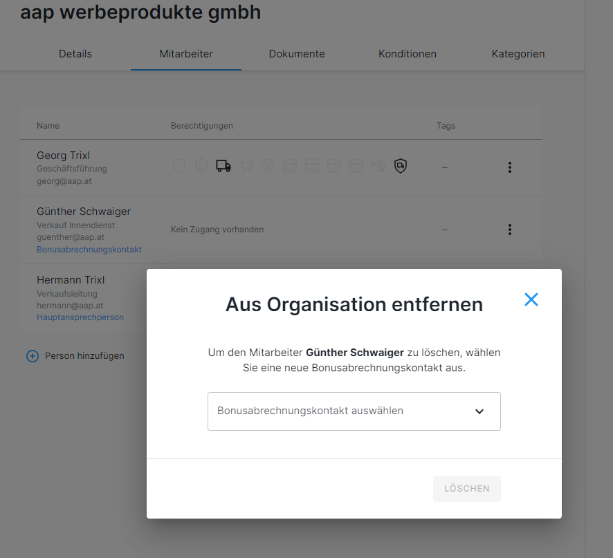Screen dimensions: 613x558
Task: Click the first plain shield permission icon
Action: [179, 166]
